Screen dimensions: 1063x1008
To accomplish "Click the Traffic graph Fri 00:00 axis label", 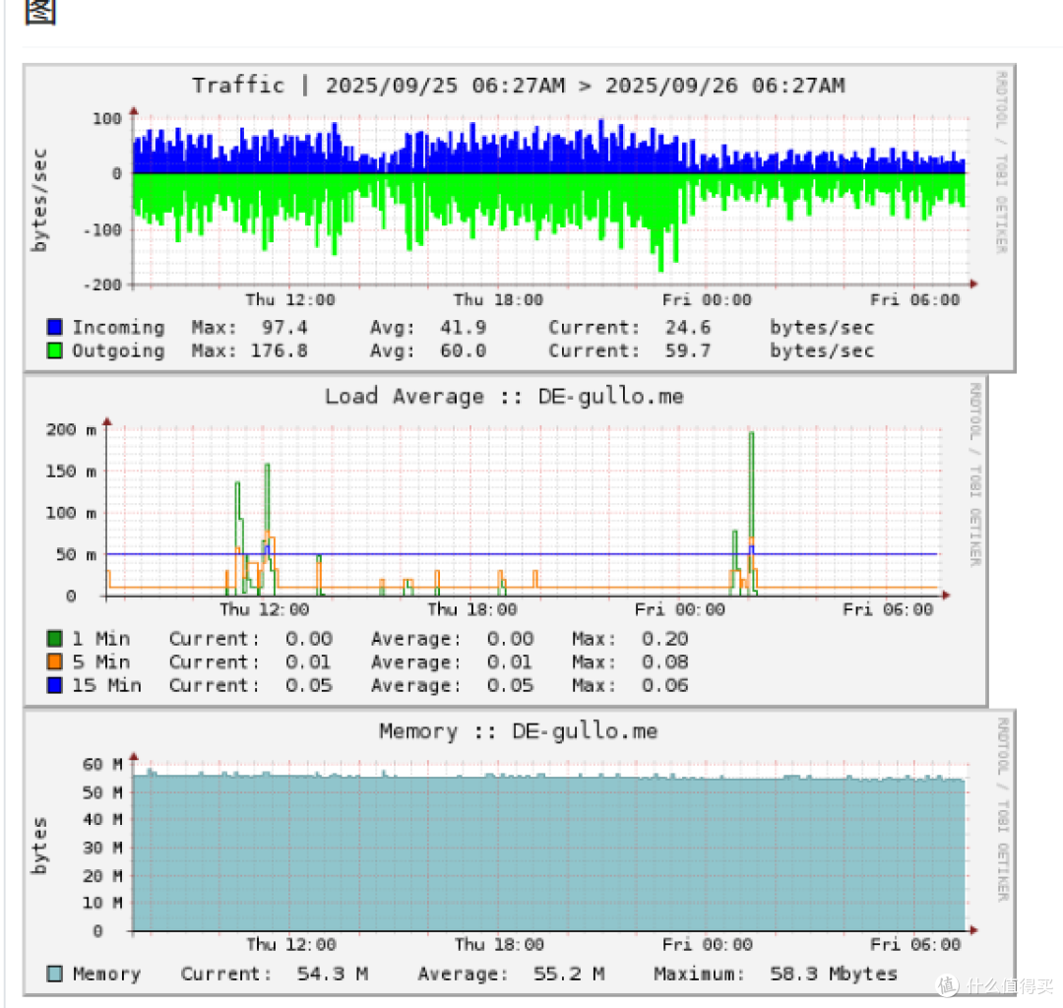I will 707,299.
